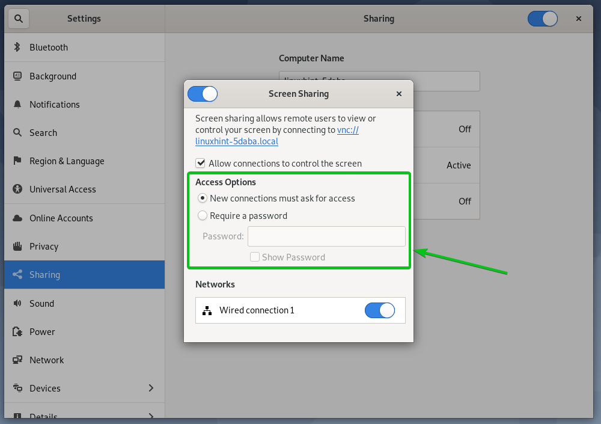Select the Power battery icon
601x424 pixels.
click(x=17, y=331)
